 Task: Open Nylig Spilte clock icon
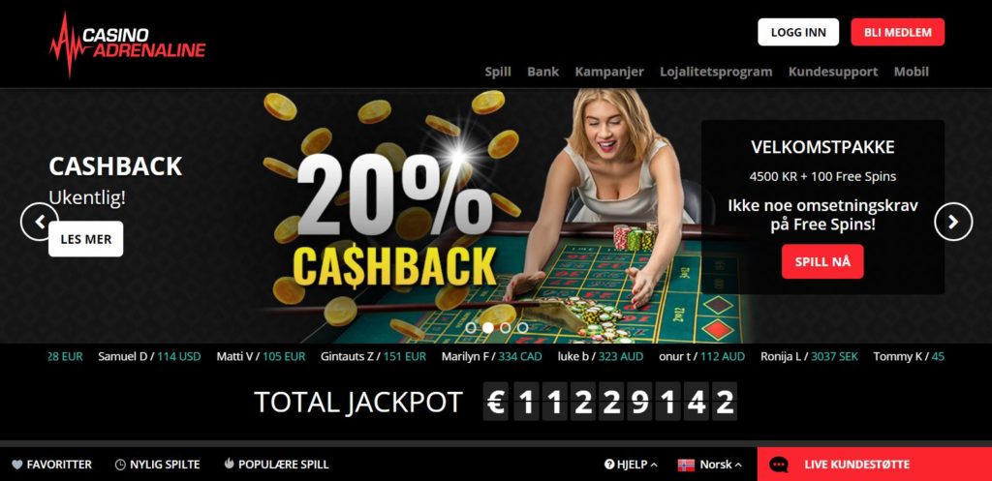(120, 465)
